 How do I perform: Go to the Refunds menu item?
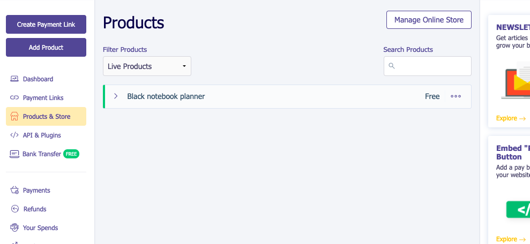tap(35, 209)
